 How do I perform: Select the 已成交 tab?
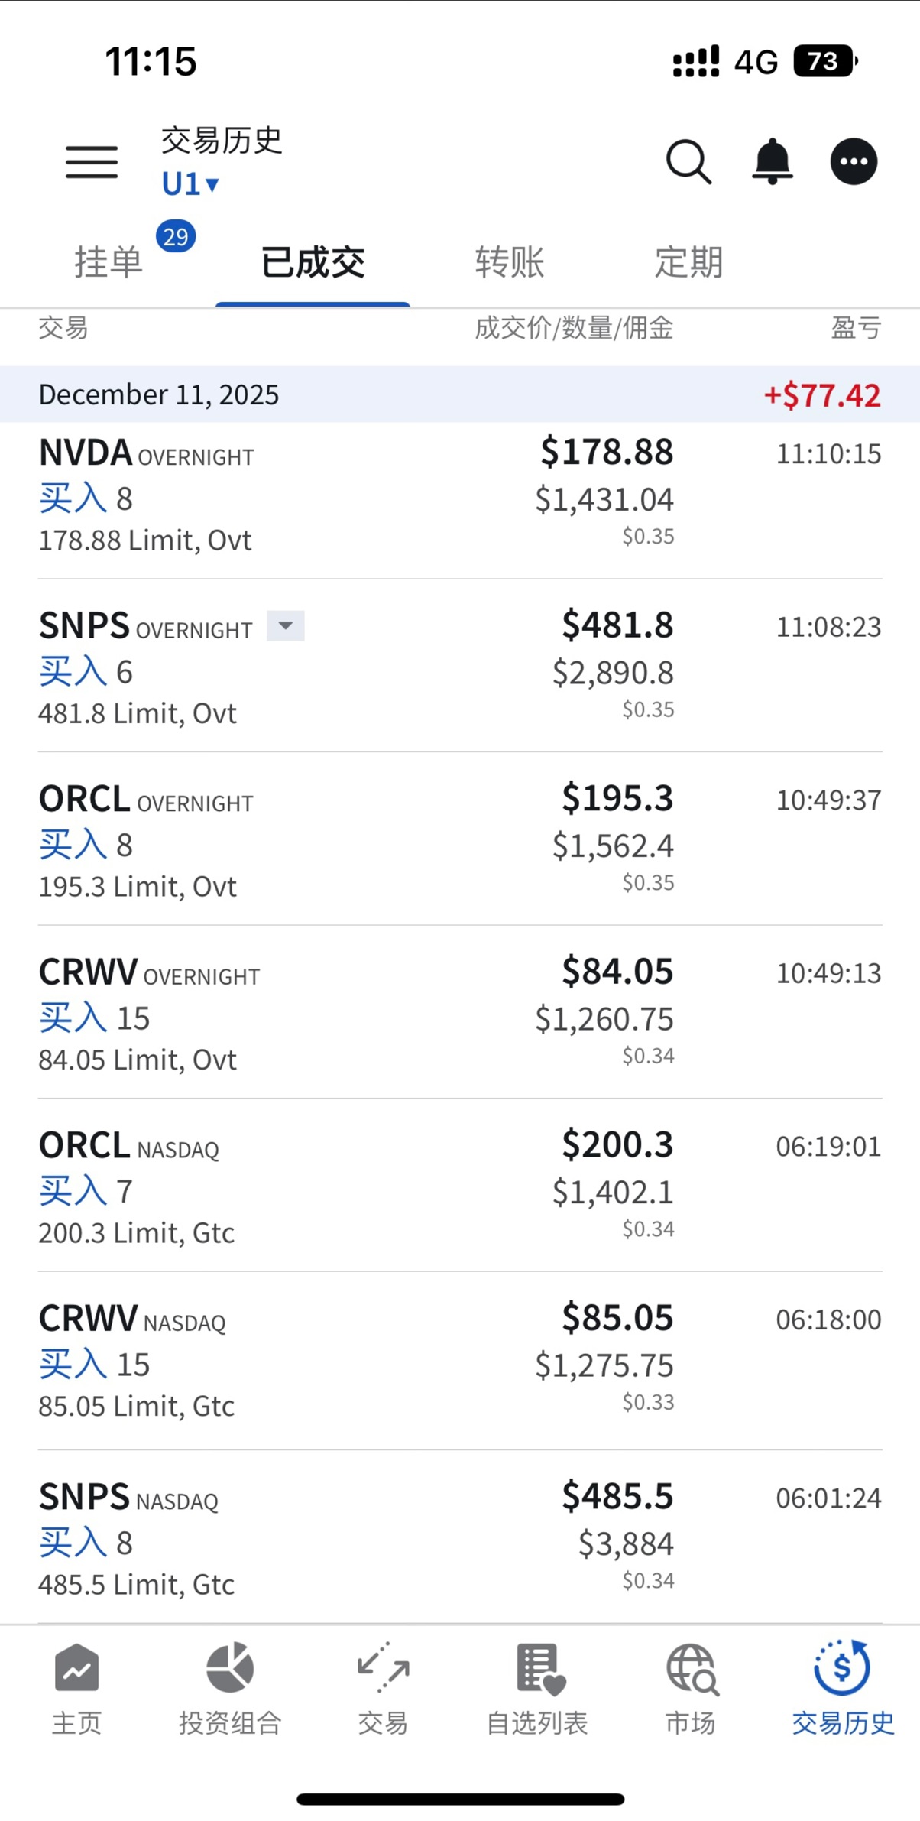coord(313,262)
